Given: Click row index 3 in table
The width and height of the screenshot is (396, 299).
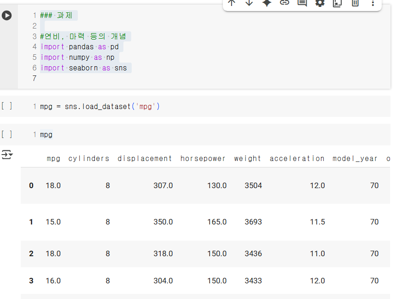Looking at the screenshot, I should coord(31,281).
